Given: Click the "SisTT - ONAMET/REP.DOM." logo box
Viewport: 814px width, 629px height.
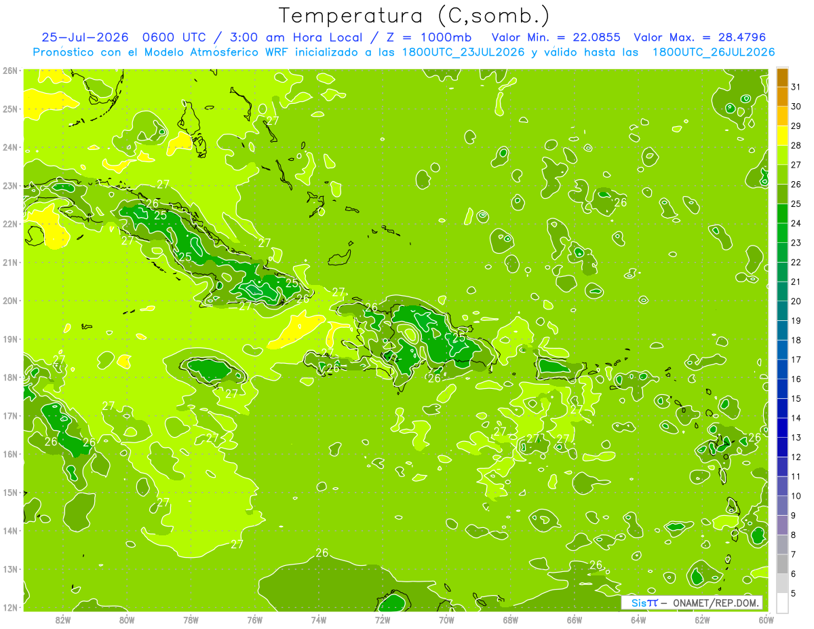Looking at the screenshot, I should [x=692, y=603].
